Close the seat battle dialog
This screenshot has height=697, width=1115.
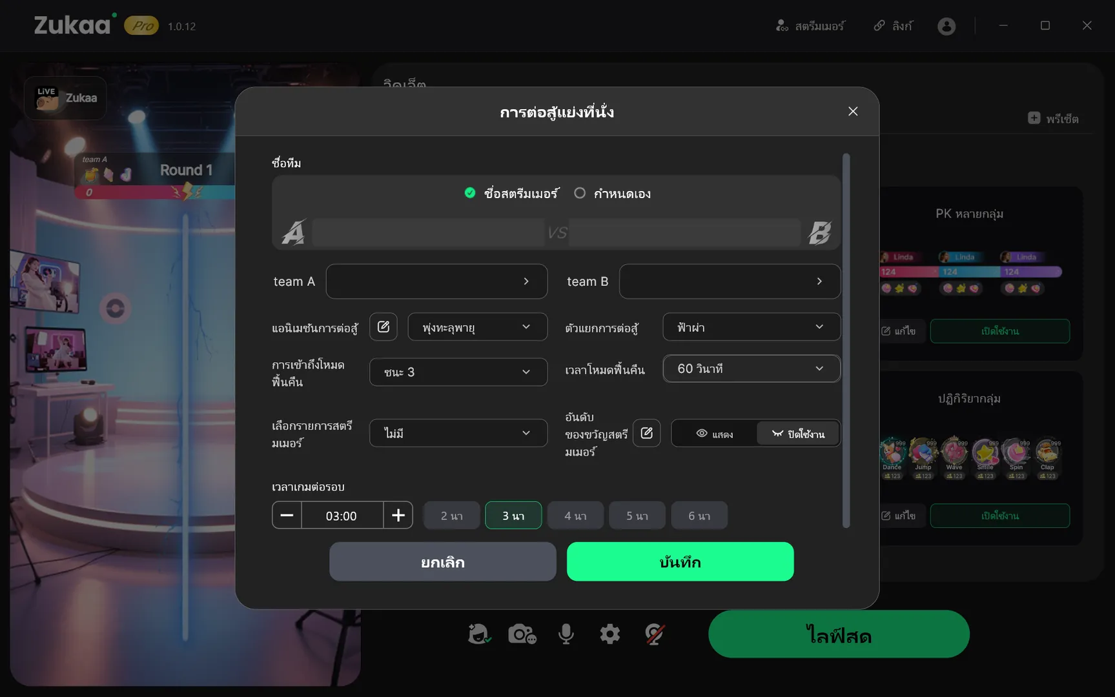pyautogui.click(x=853, y=112)
